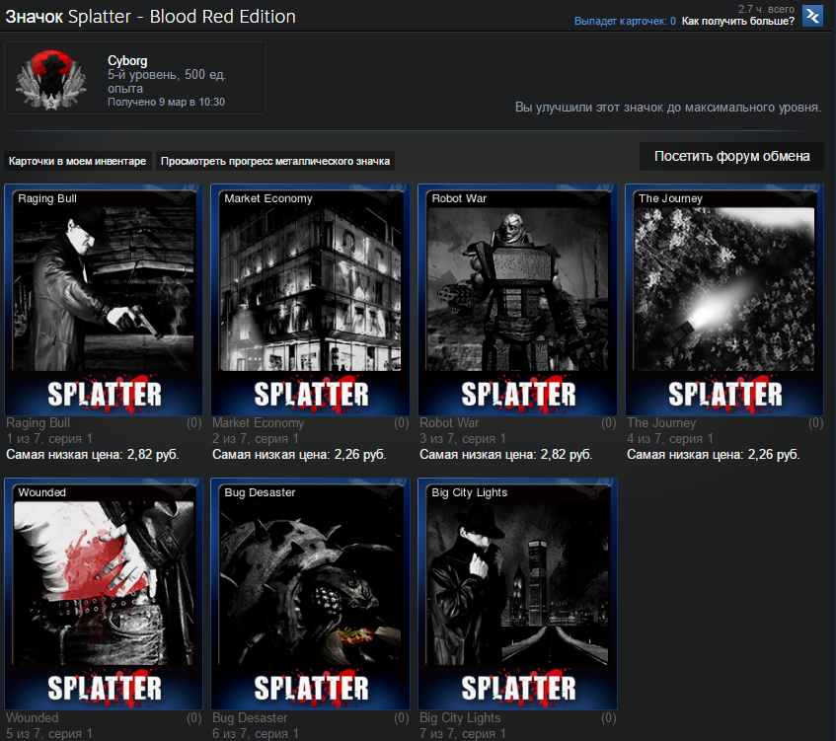
Task: Click '5-й уровень, 500 ед. опыта' text
Action: click(167, 82)
